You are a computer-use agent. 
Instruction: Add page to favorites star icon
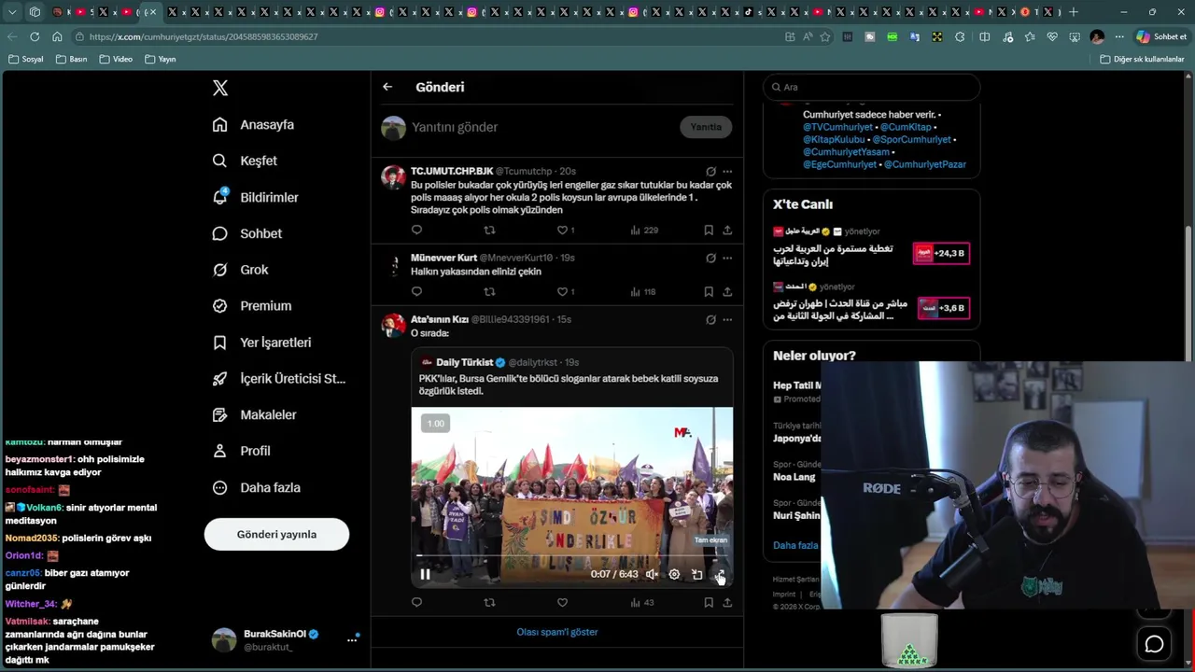(x=825, y=36)
